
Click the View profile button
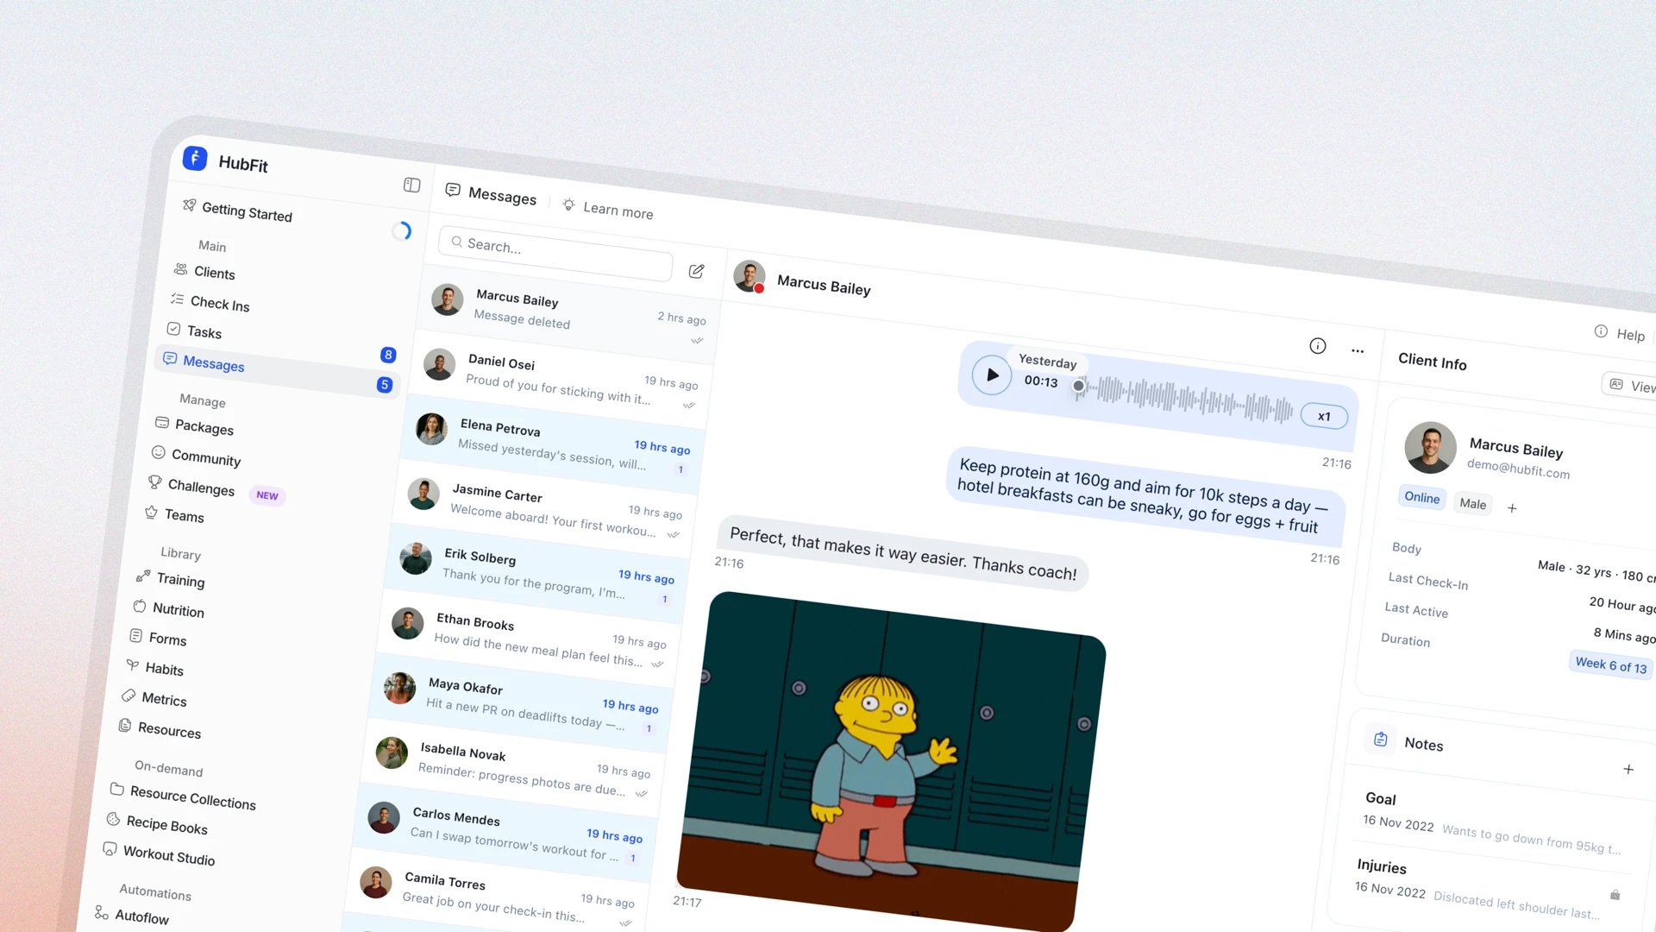click(1630, 385)
